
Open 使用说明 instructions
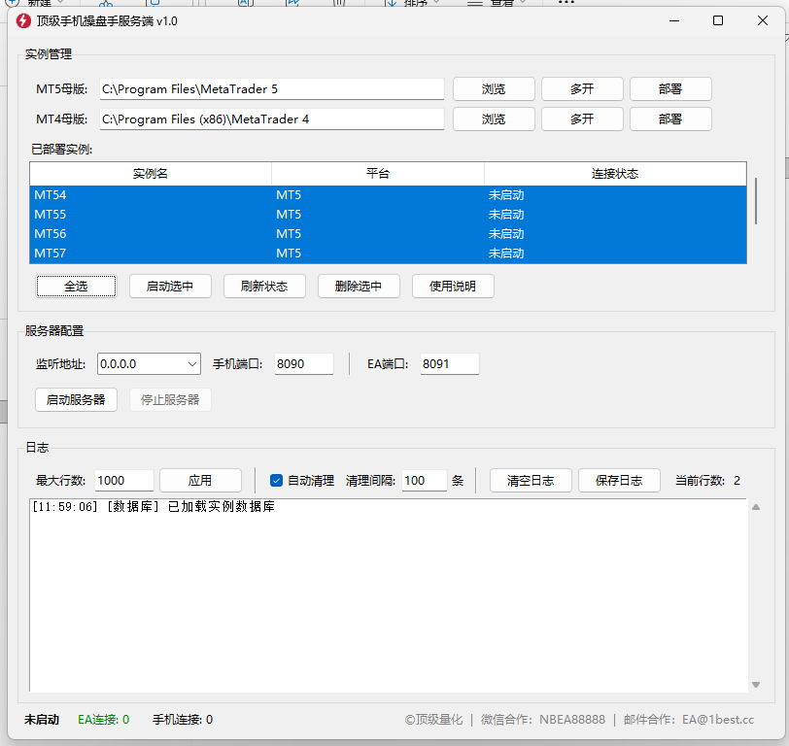(453, 287)
